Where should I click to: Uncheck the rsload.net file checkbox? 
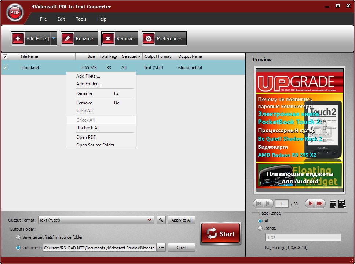(x=5, y=68)
